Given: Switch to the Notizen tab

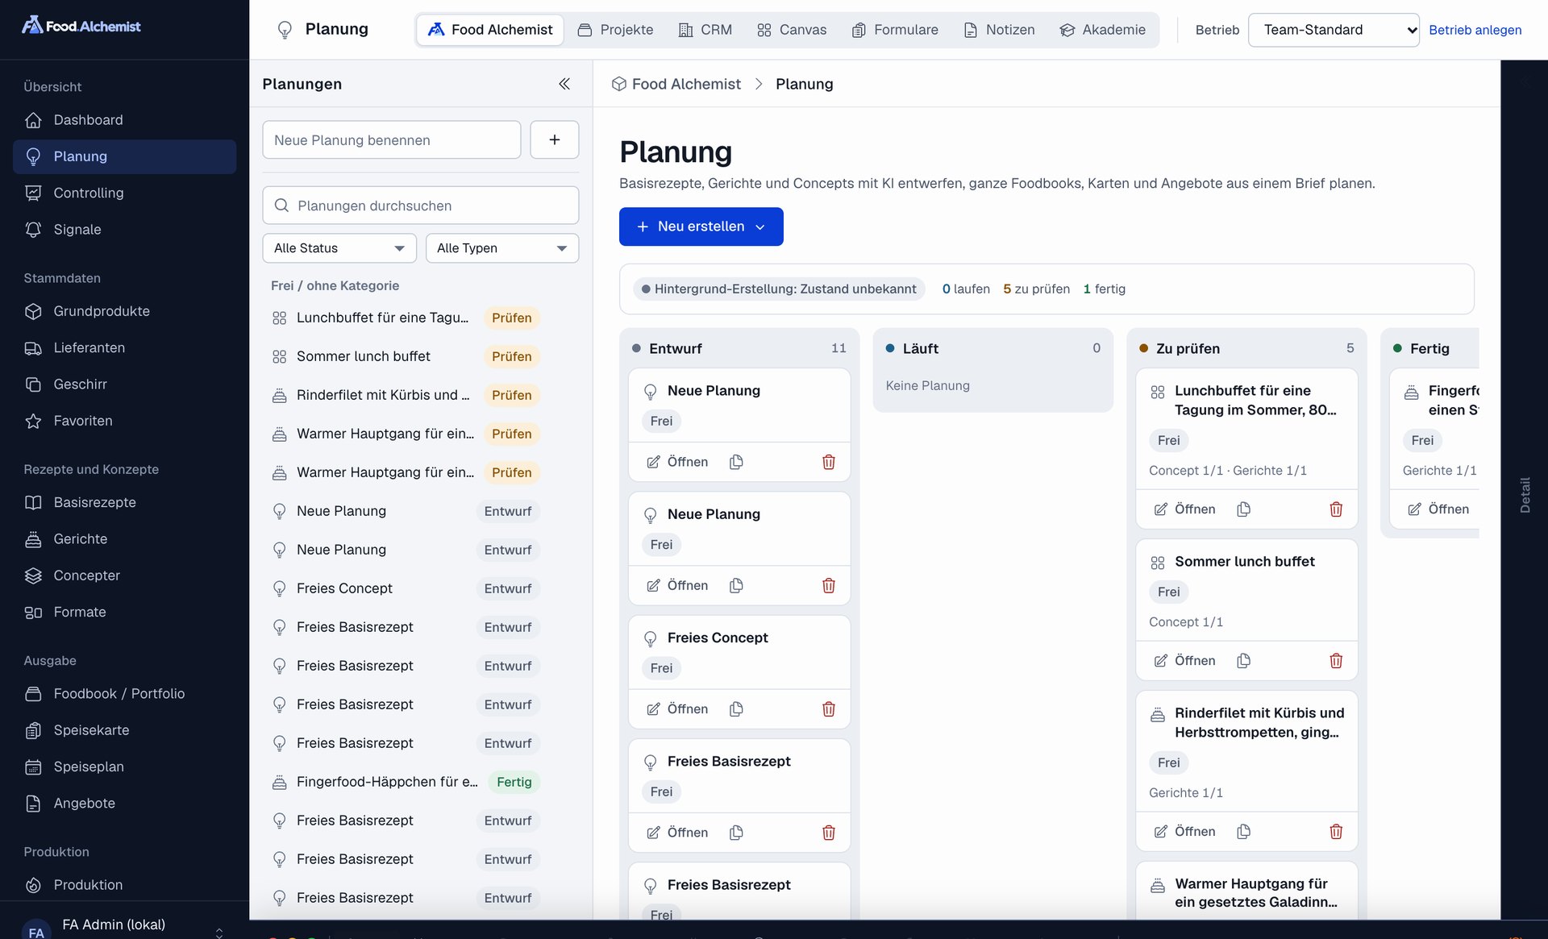Looking at the screenshot, I should pos(999,30).
